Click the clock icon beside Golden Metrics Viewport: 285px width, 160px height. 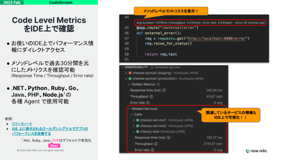click(x=158, y=84)
